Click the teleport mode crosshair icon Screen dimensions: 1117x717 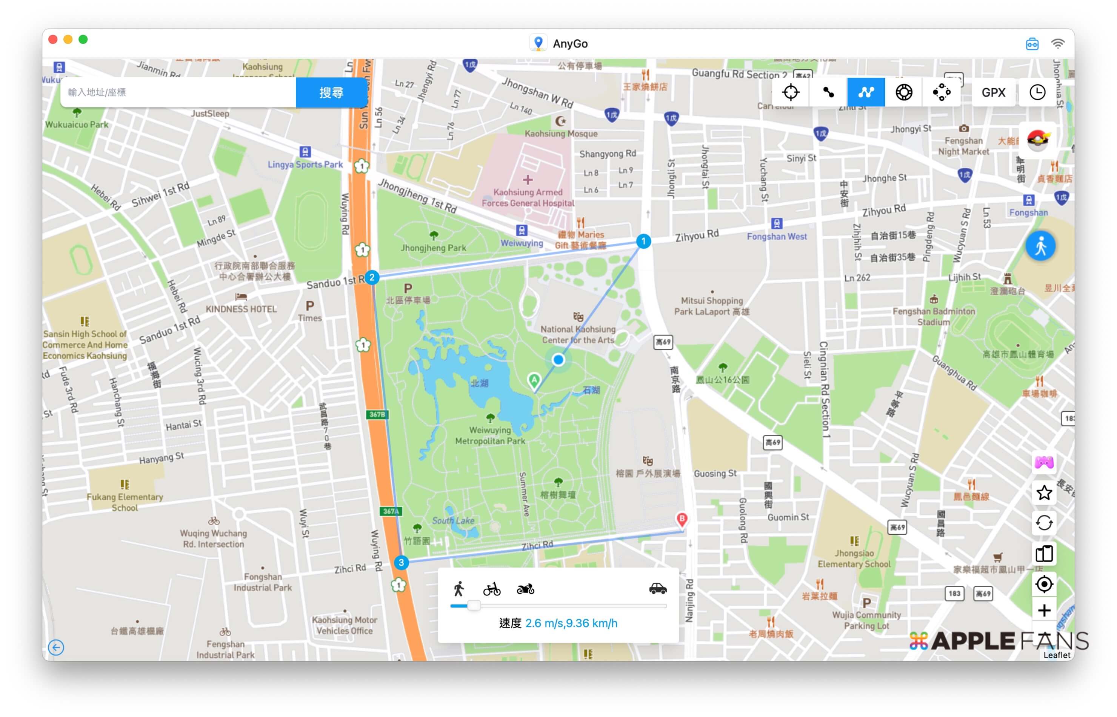pyautogui.click(x=790, y=92)
